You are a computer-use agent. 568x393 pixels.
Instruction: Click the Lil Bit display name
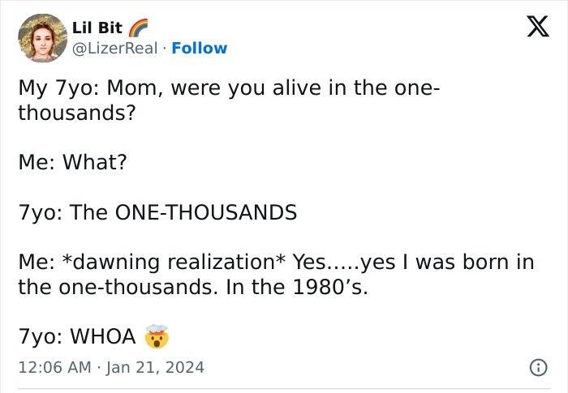pos(97,29)
